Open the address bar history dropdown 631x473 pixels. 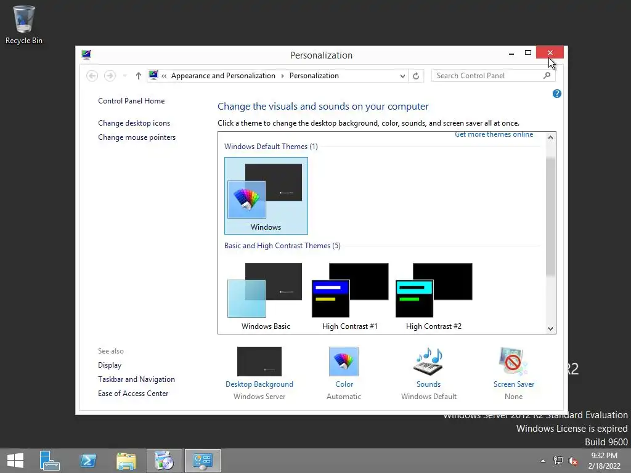[x=402, y=76]
